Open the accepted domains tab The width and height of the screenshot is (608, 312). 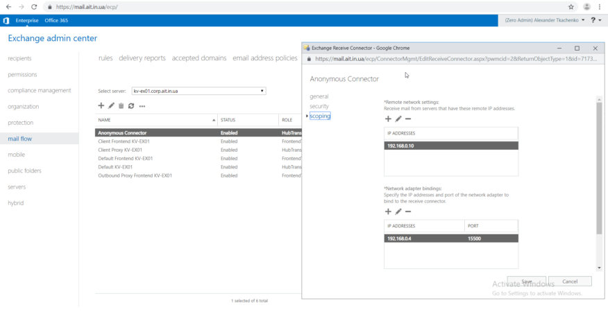[x=199, y=58]
